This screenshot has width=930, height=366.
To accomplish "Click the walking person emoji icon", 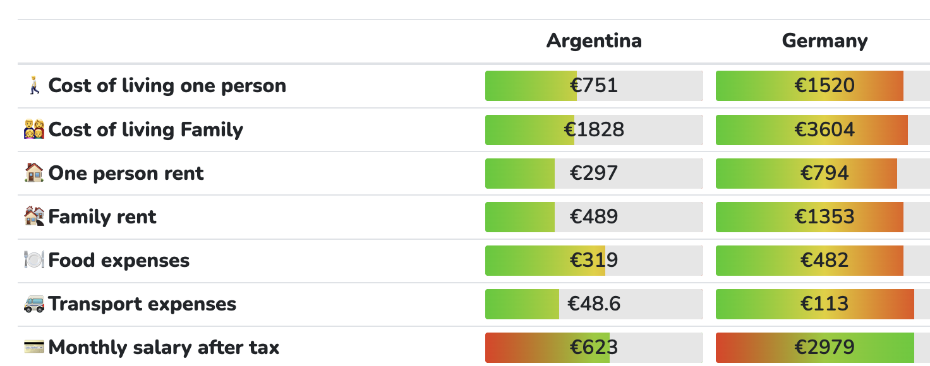I will [34, 86].
